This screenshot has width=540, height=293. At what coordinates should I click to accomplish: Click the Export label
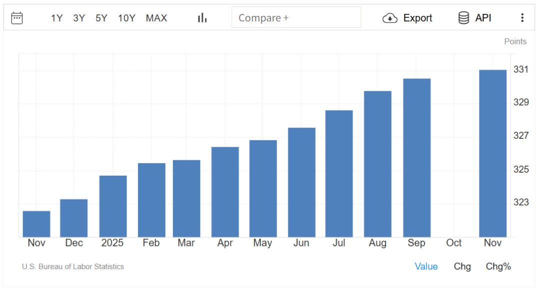pyautogui.click(x=417, y=18)
